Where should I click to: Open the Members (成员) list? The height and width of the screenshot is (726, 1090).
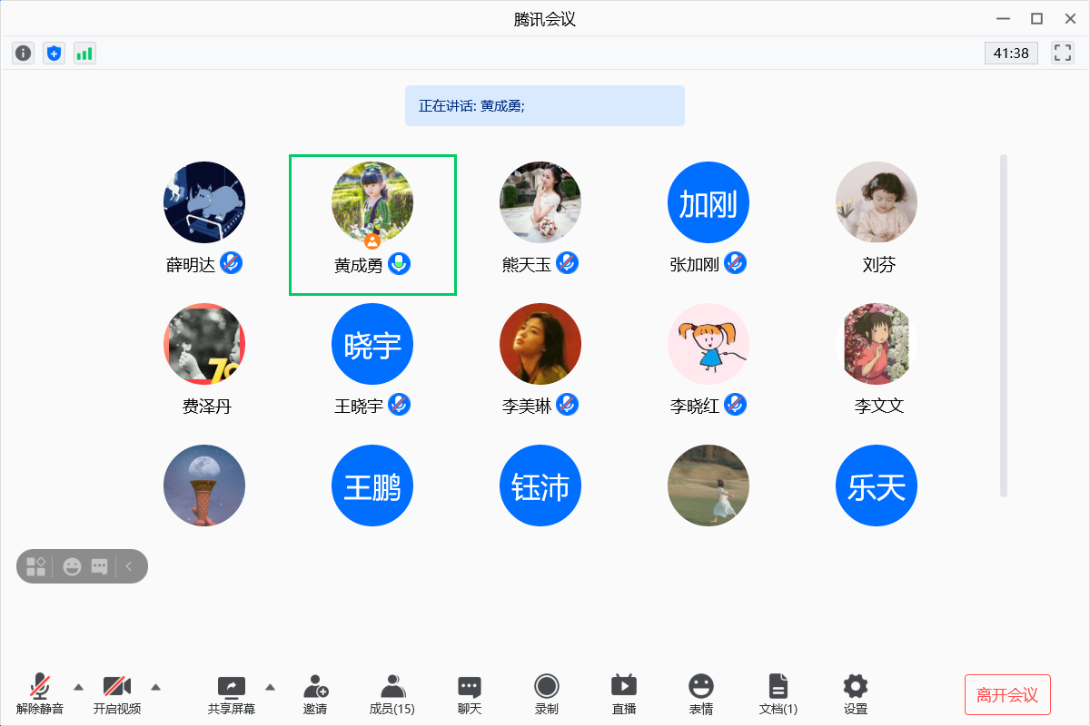(x=392, y=694)
